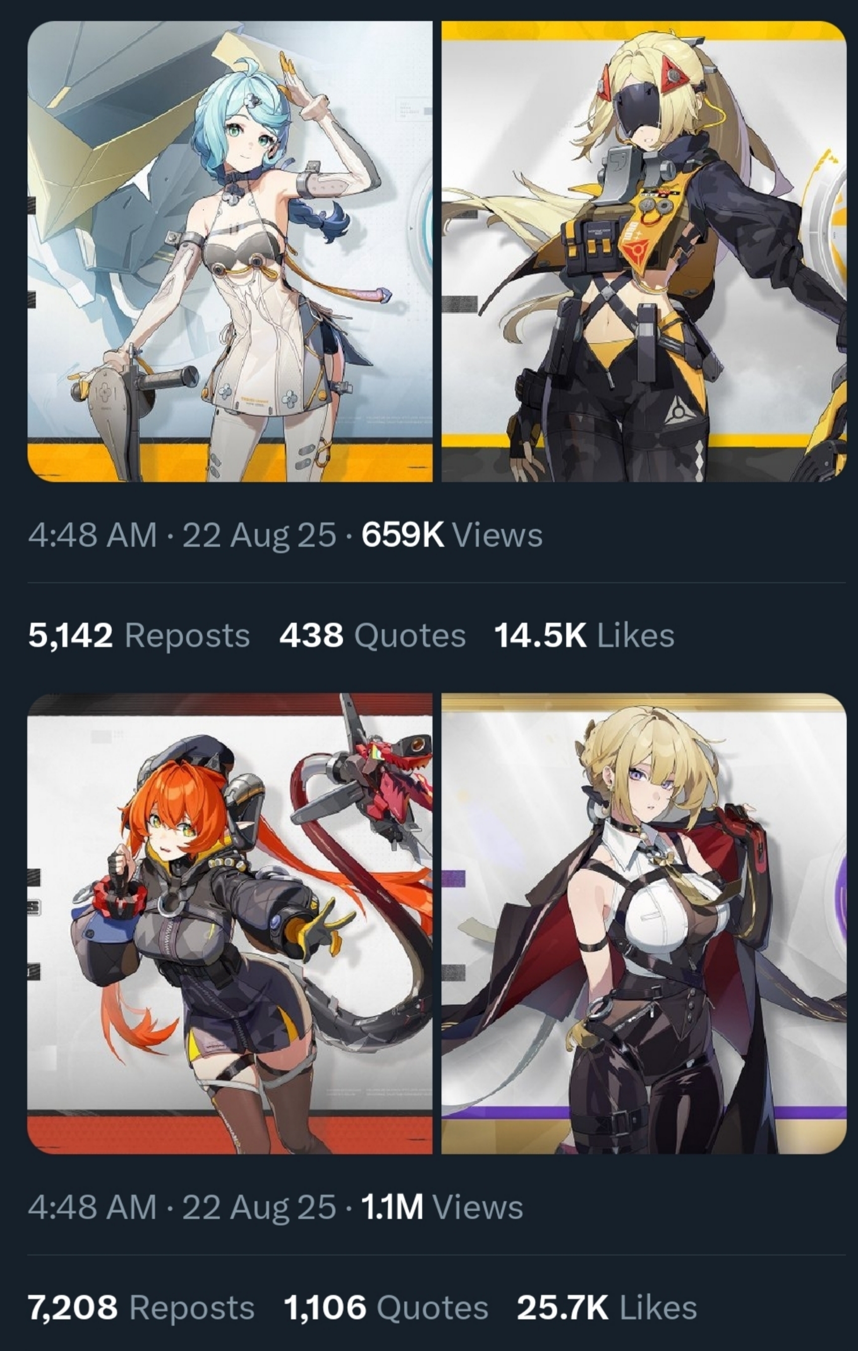Click the 1.1M Views counter
This screenshot has height=1351, width=858.
(x=442, y=1207)
